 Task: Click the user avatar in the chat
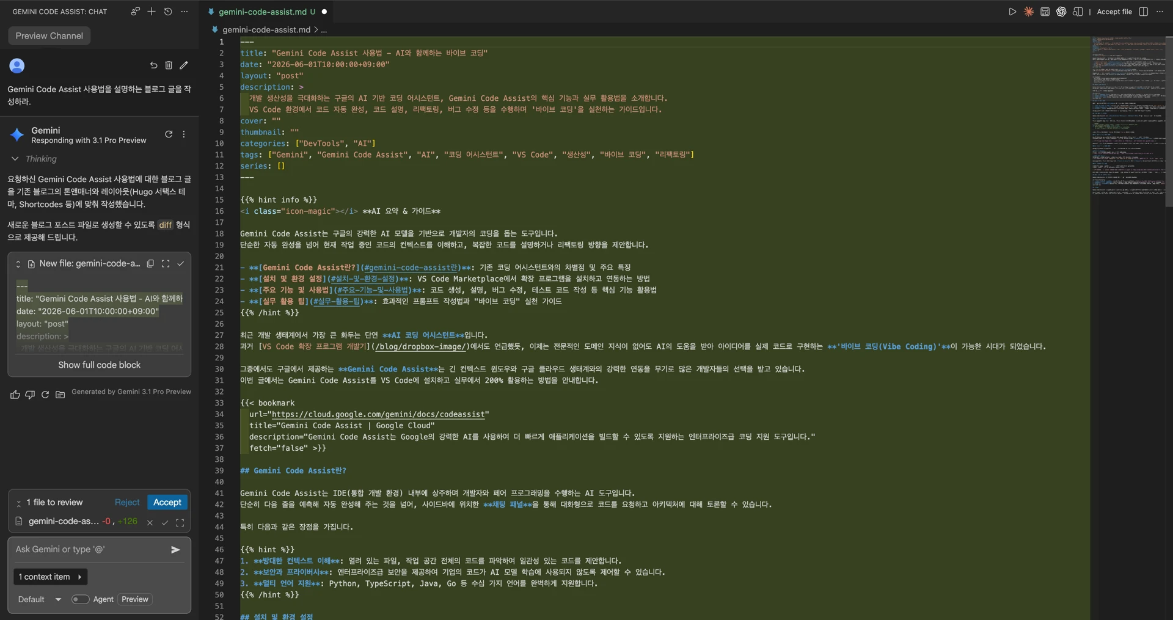coord(17,65)
